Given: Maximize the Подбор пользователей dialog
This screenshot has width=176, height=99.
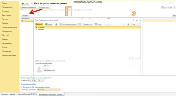Looking at the screenshot, I should (x=137, y=20).
